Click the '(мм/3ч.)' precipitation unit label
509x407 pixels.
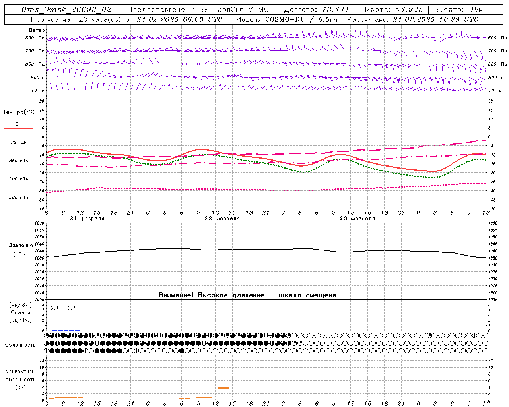[21, 305]
